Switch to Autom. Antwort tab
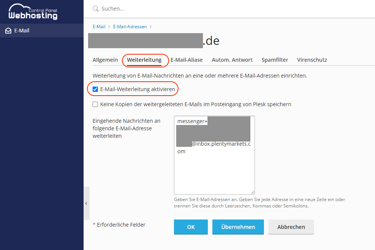The image size is (375, 250). [232, 60]
